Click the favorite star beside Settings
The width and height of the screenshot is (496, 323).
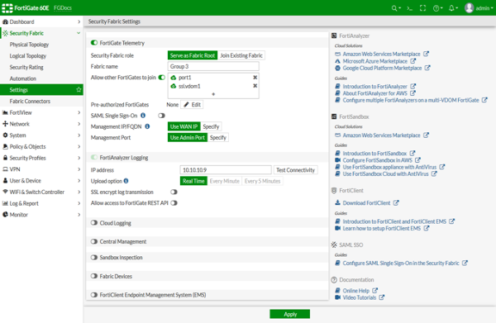coord(79,90)
